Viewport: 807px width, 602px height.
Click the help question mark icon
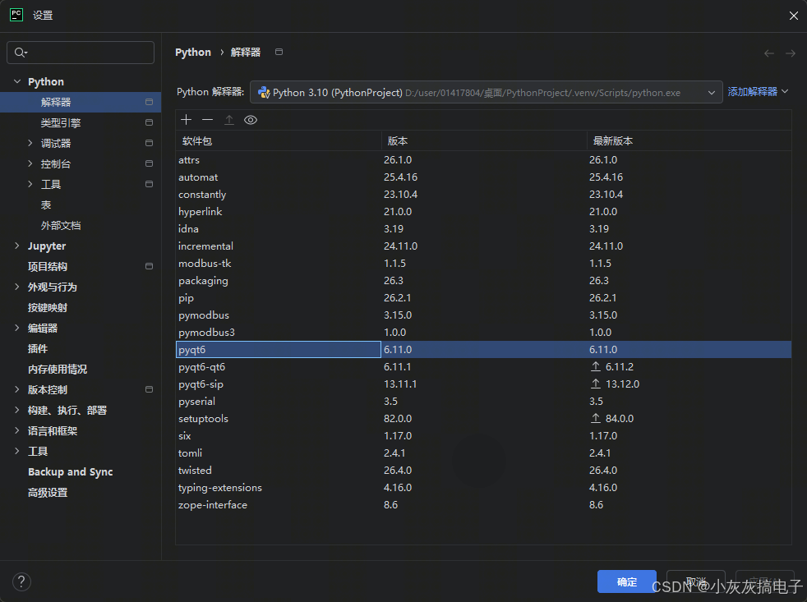[21, 582]
